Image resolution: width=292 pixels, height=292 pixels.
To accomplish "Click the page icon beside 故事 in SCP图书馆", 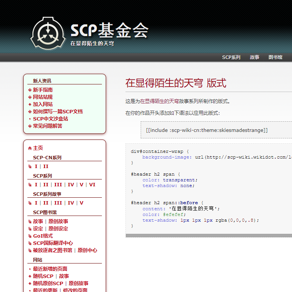I will (x=30, y=222).
